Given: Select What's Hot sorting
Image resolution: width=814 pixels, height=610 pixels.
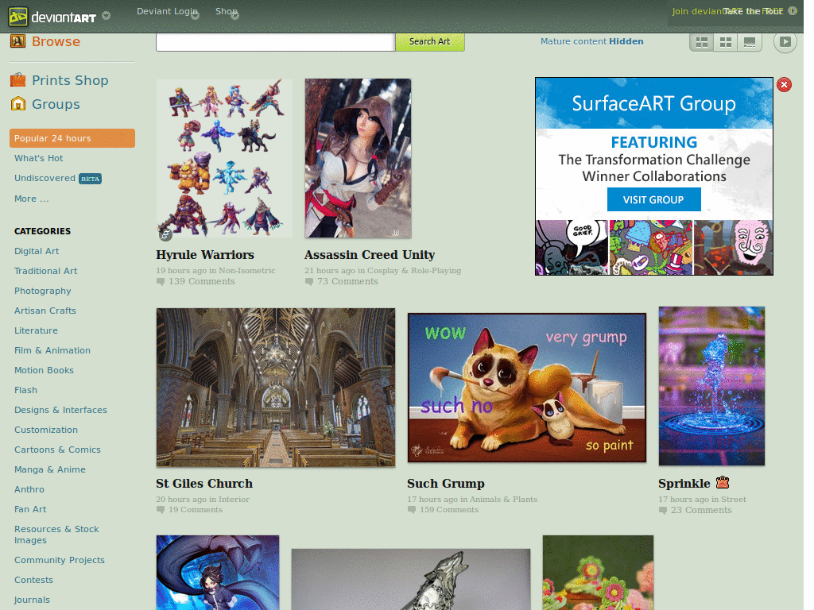Looking at the screenshot, I should (x=38, y=158).
